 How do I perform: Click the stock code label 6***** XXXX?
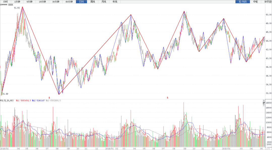tap(7, 5)
